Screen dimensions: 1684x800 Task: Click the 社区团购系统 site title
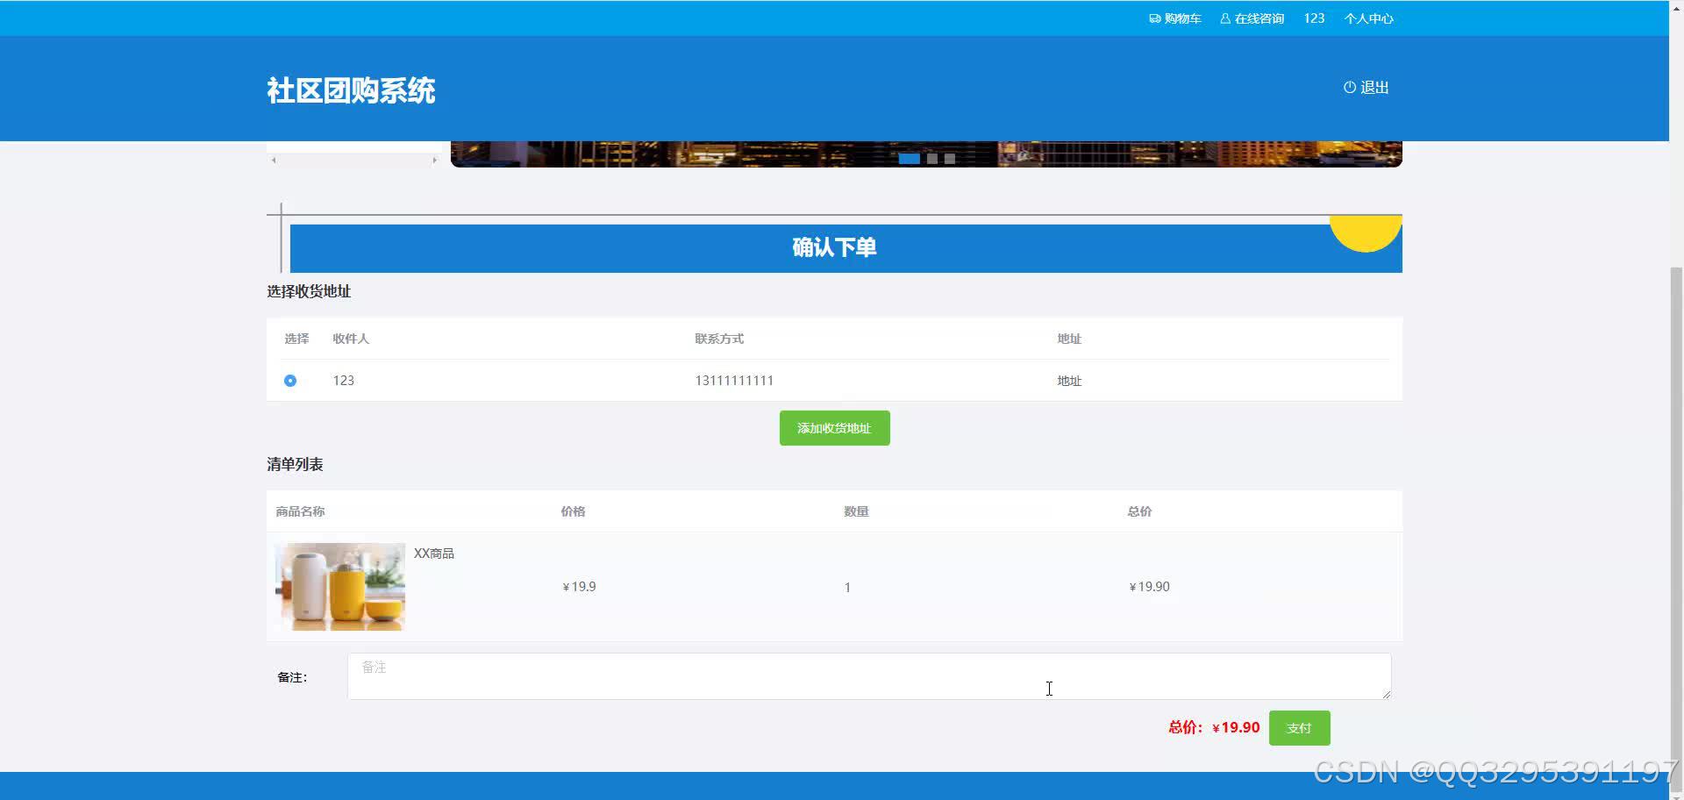point(351,90)
